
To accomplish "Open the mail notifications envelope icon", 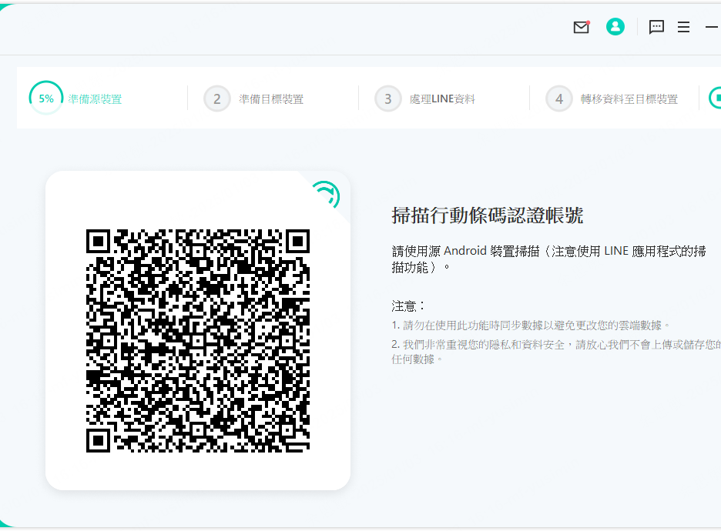I will point(581,27).
